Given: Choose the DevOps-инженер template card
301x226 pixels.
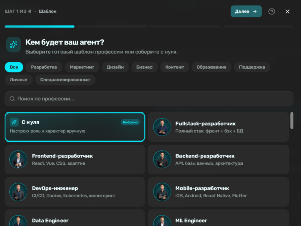Looking at the screenshot, I should 75,192.
